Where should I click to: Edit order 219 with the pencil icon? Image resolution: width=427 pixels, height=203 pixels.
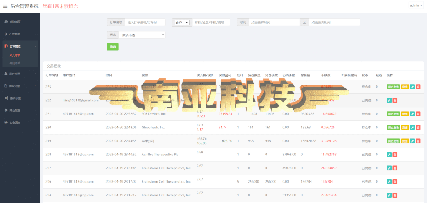click(x=412, y=141)
